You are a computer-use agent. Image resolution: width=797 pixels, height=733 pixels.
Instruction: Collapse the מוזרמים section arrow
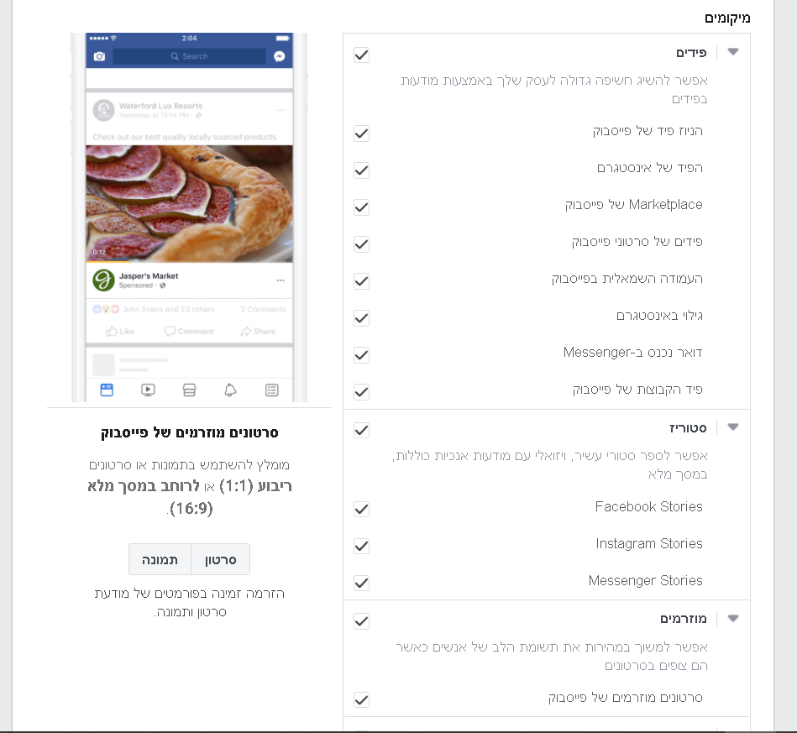(x=733, y=619)
